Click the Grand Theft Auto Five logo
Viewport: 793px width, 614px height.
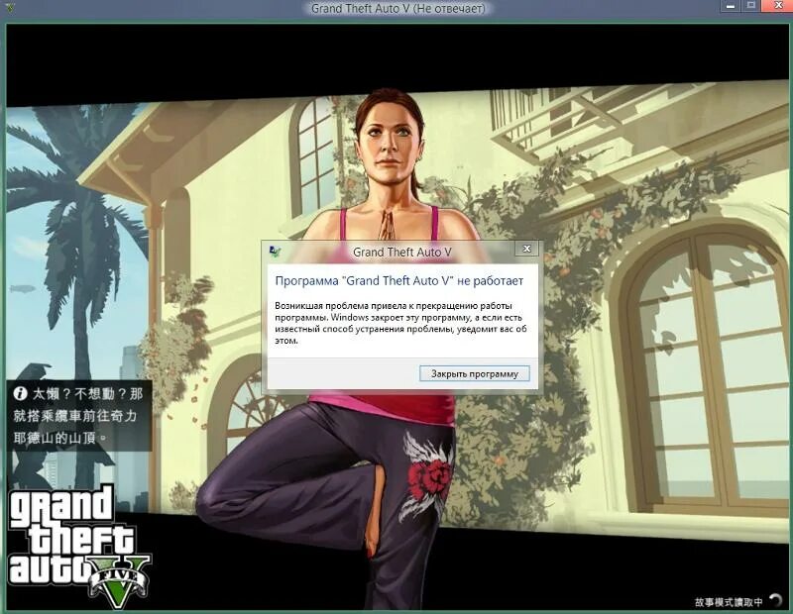79,548
